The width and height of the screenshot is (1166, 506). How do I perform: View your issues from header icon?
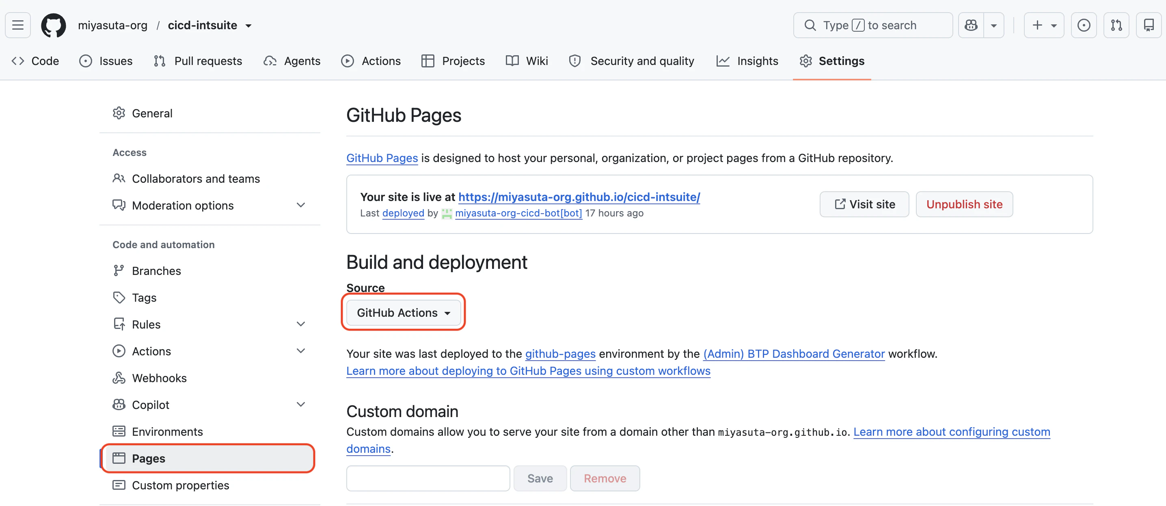(x=1084, y=25)
